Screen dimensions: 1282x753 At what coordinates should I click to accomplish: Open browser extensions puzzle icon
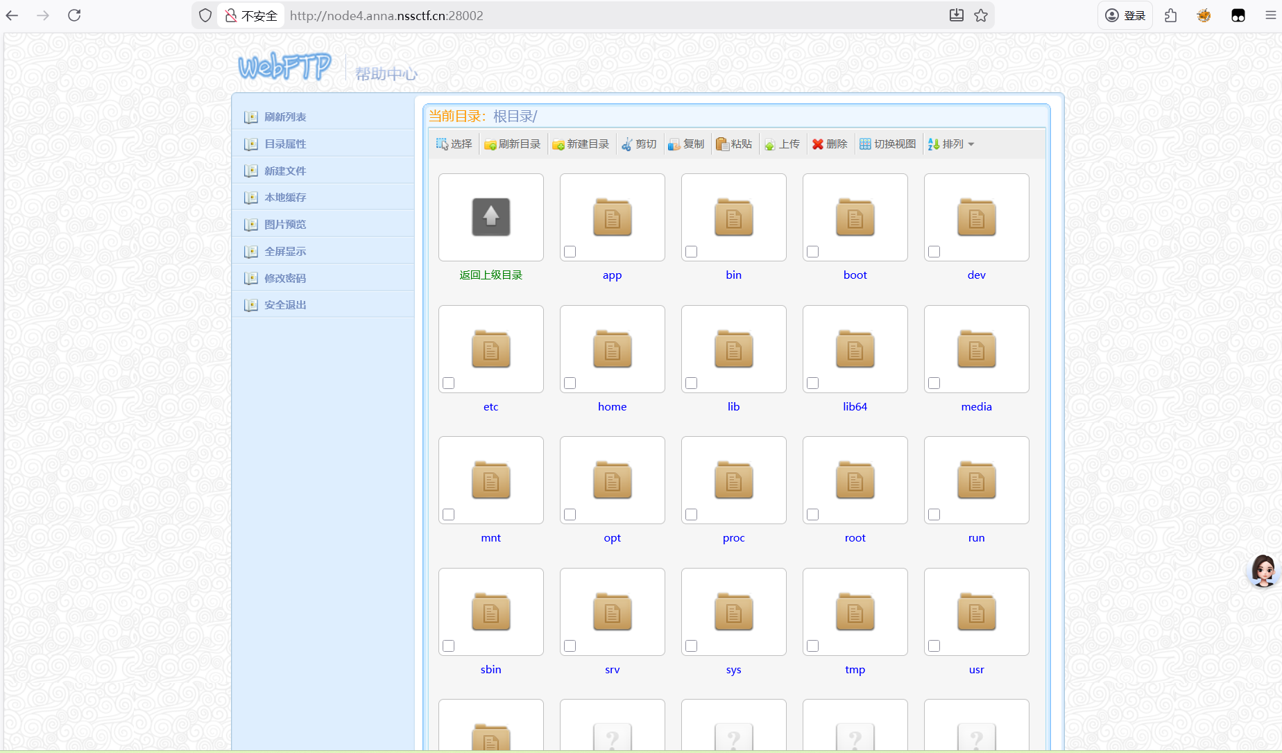[x=1171, y=15]
